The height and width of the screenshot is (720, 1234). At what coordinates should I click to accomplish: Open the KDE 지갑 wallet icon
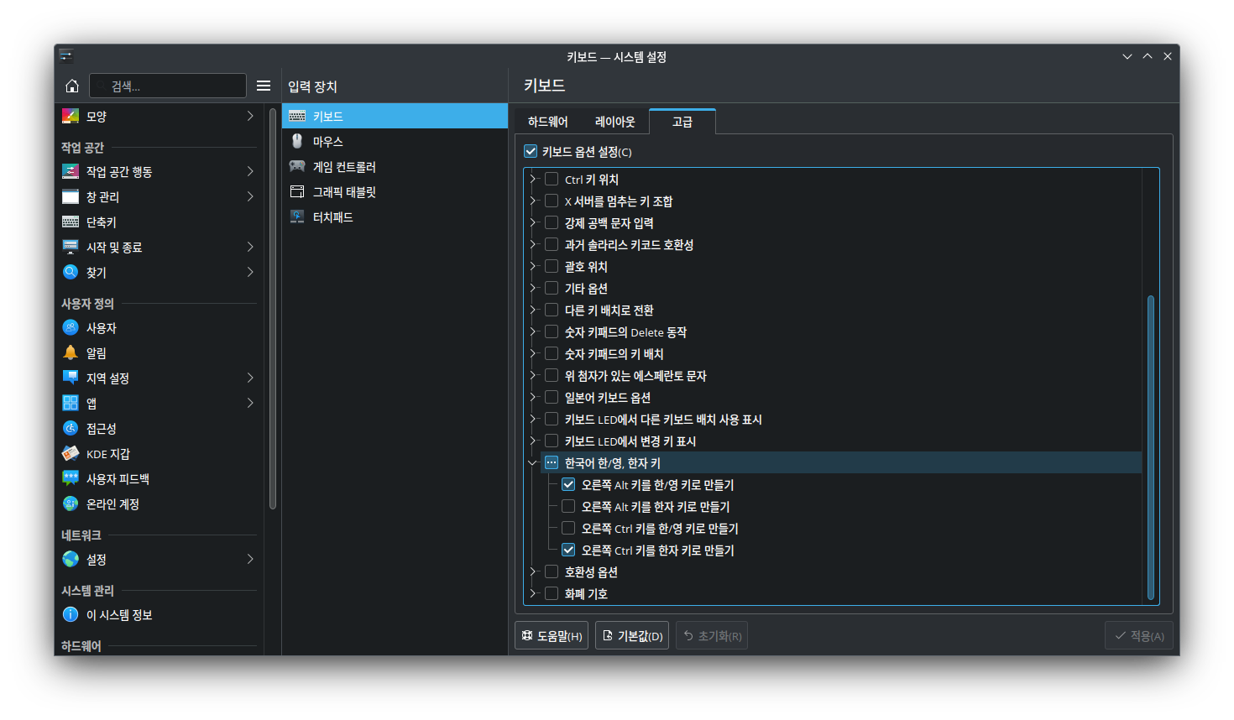coord(71,453)
